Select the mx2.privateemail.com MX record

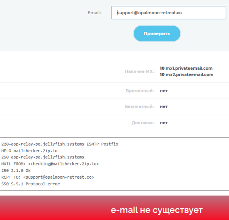click(x=186, y=74)
